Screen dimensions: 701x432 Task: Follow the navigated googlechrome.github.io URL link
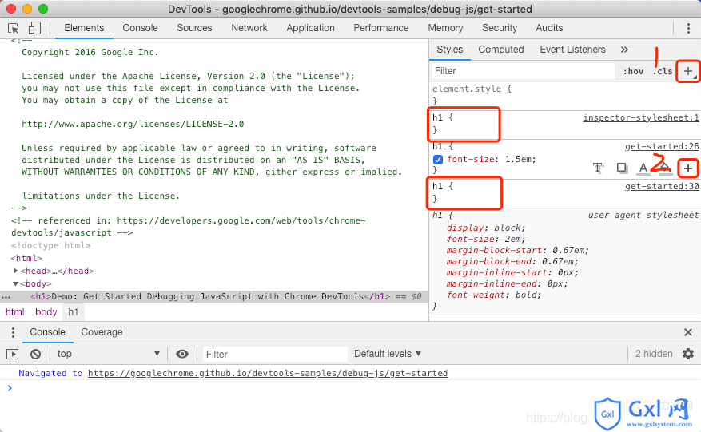268,373
